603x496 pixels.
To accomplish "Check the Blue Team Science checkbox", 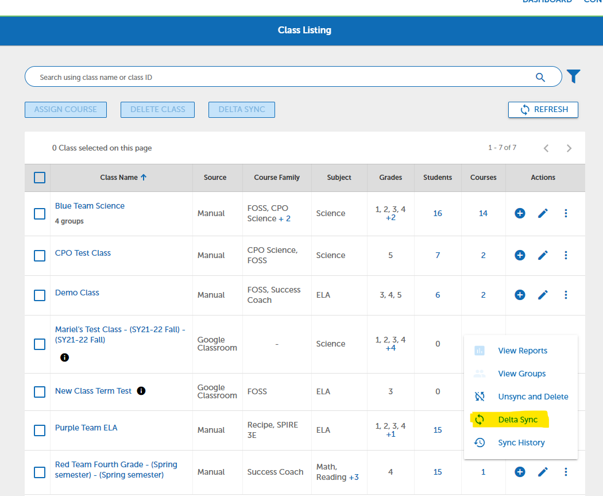I will click(x=40, y=214).
